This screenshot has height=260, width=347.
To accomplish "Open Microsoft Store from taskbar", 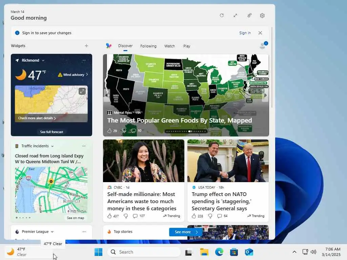I will pos(234,252).
